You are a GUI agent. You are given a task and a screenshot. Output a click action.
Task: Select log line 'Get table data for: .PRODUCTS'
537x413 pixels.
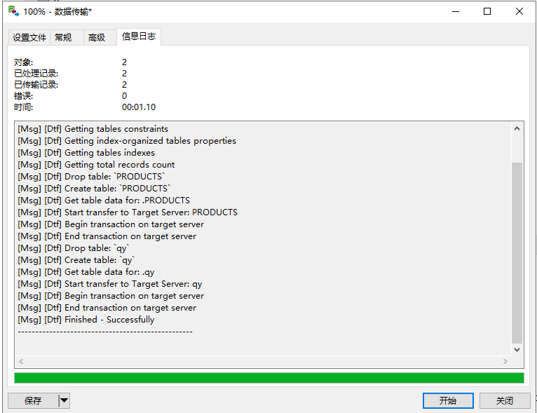click(x=104, y=201)
